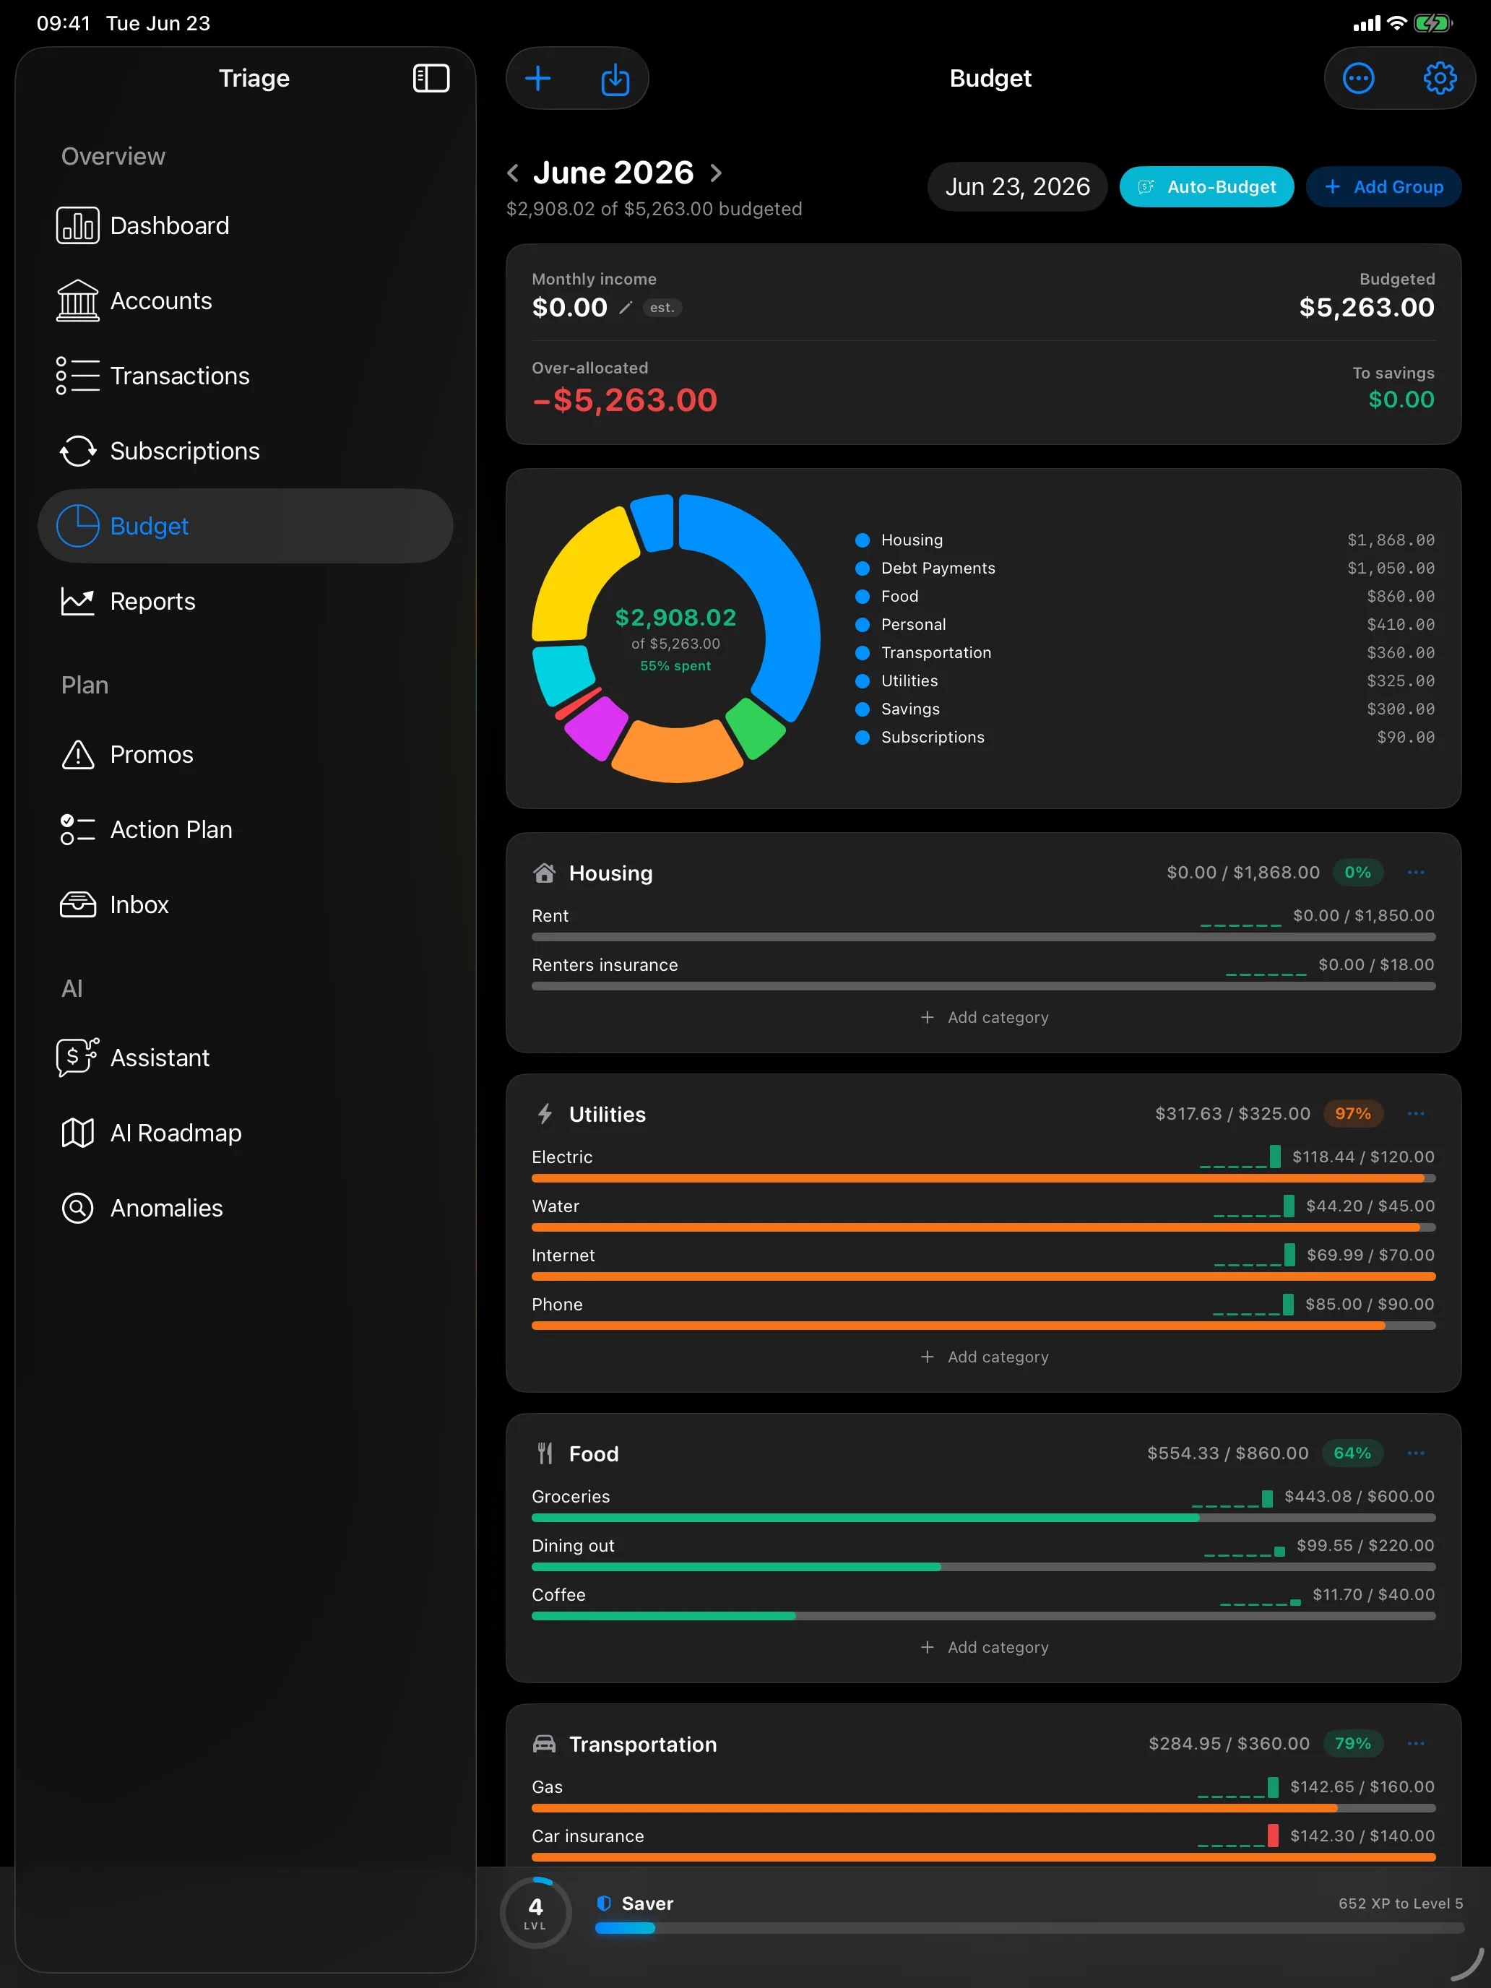Open the more options ellipsis circle

1358,79
